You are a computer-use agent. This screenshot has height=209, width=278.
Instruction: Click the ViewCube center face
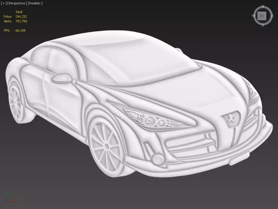[262, 16]
